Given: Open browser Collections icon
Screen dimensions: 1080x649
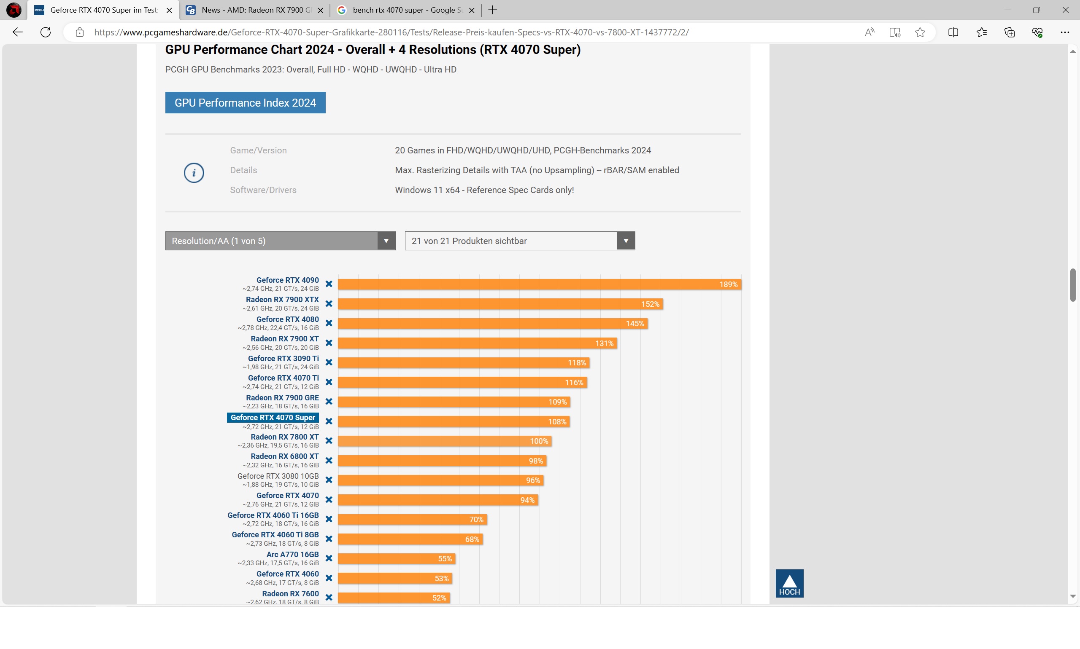Looking at the screenshot, I should pyautogui.click(x=1009, y=32).
